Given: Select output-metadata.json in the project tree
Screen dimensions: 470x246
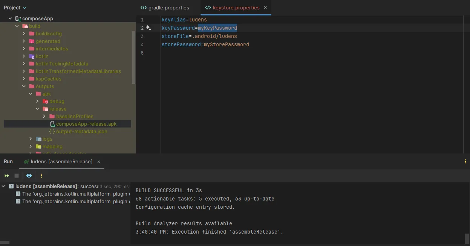Looking at the screenshot, I should (x=81, y=131).
